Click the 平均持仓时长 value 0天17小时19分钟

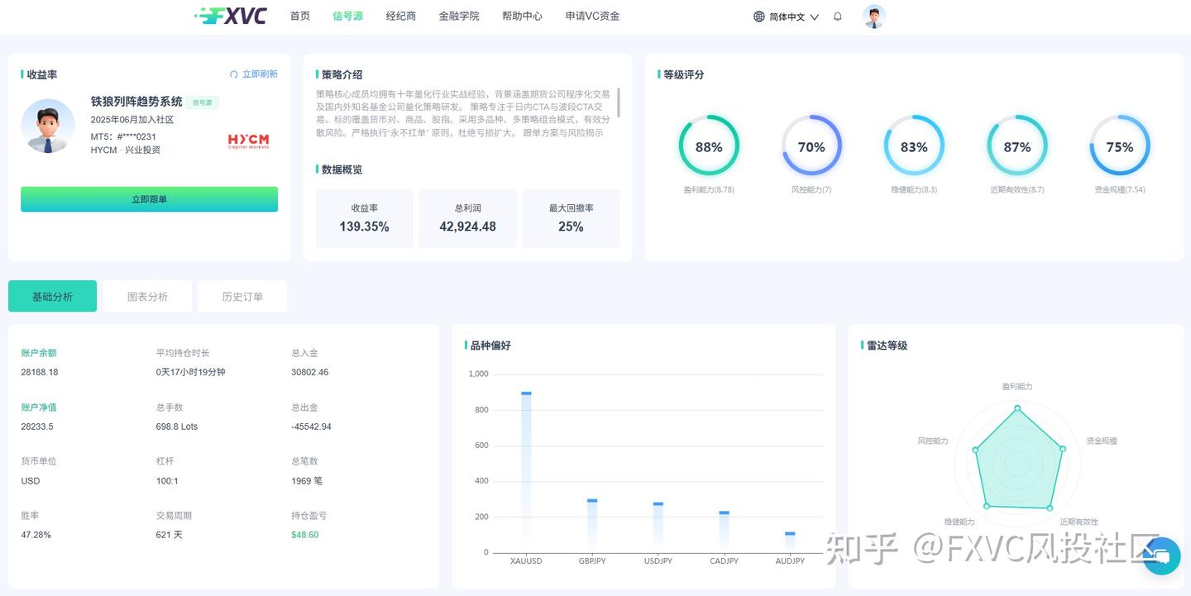click(190, 372)
